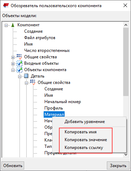Select the Профиль item

[x=54, y=108]
